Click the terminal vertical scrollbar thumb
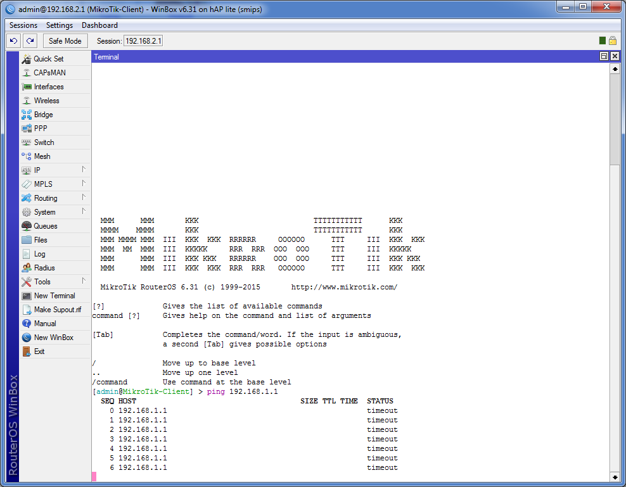 615,119
